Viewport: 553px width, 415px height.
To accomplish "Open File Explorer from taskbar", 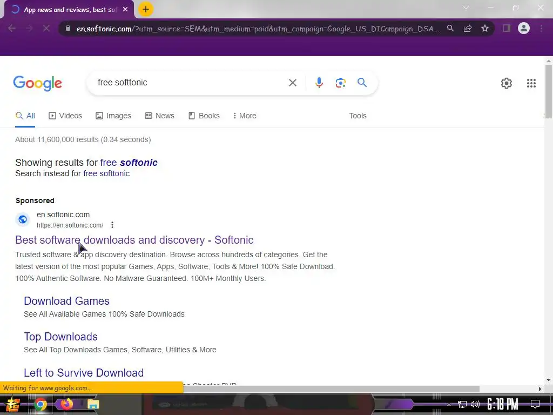I will [93, 404].
